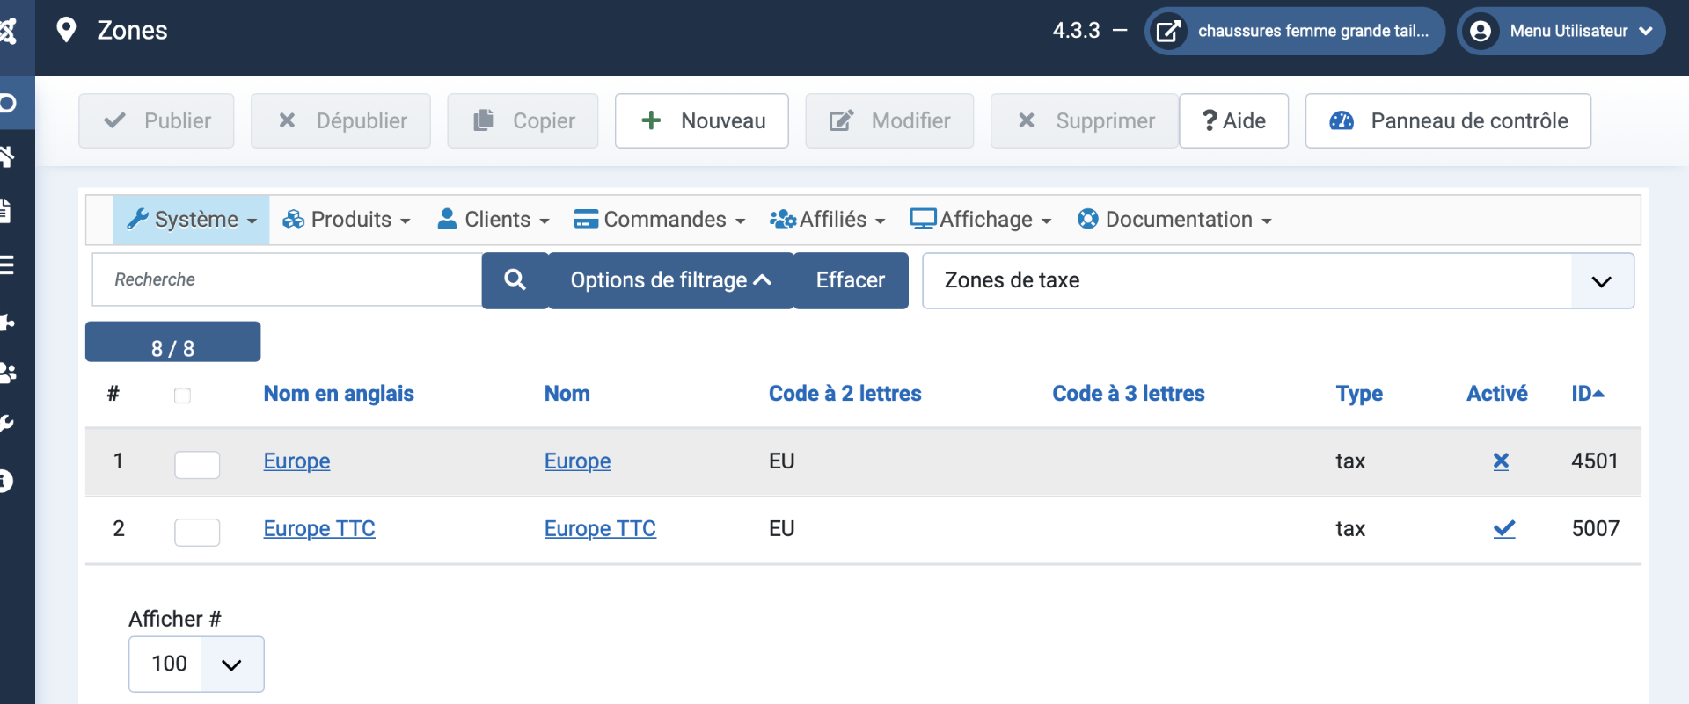Screen dimensions: 1689x704
Task: Disable Europe TTC via its checkmark
Action: [1503, 529]
